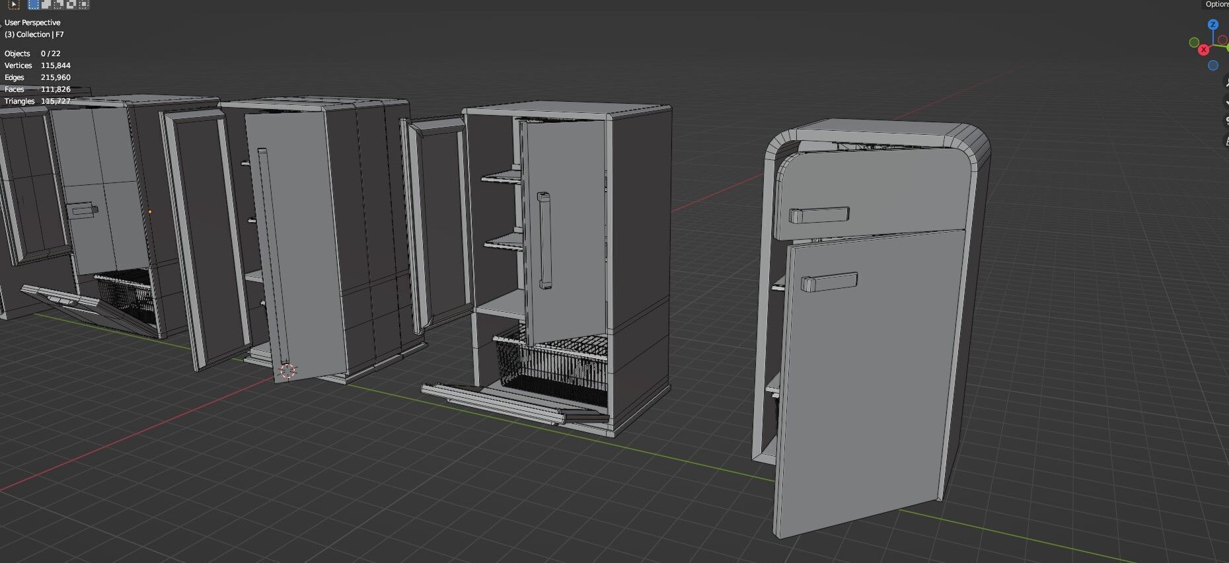Click the Triangles '115,727' statistic
Screen dimensions: 1229x563
point(56,101)
